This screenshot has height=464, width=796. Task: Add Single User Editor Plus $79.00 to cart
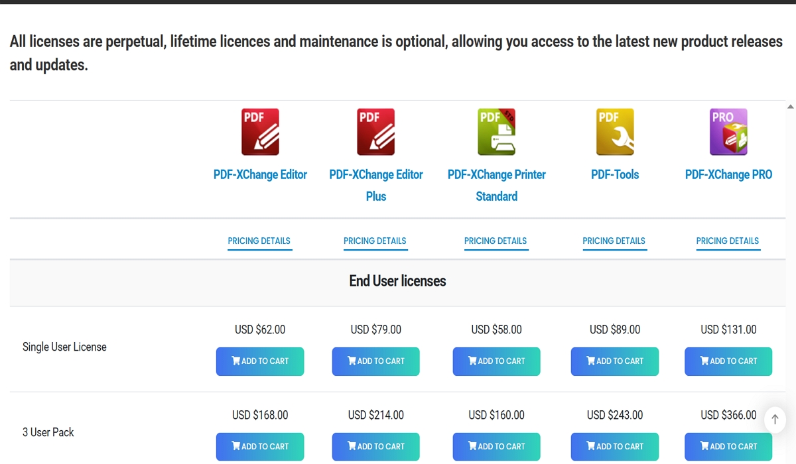point(376,361)
